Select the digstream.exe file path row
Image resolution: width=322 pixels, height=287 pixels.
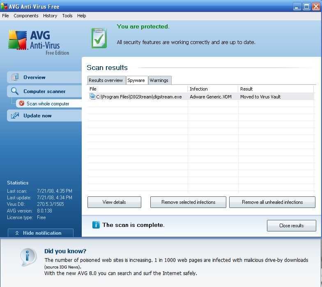tap(200, 96)
